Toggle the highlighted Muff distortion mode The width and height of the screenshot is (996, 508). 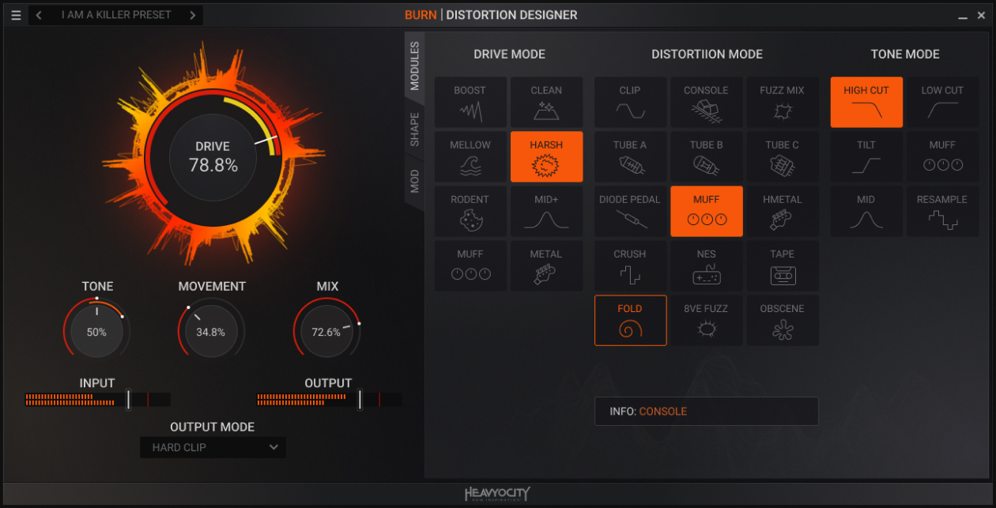click(706, 211)
